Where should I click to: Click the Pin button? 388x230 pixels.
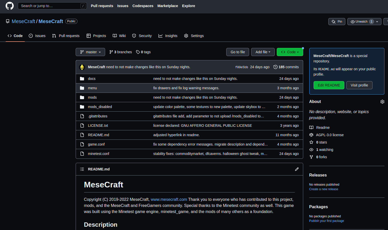tap(337, 22)
